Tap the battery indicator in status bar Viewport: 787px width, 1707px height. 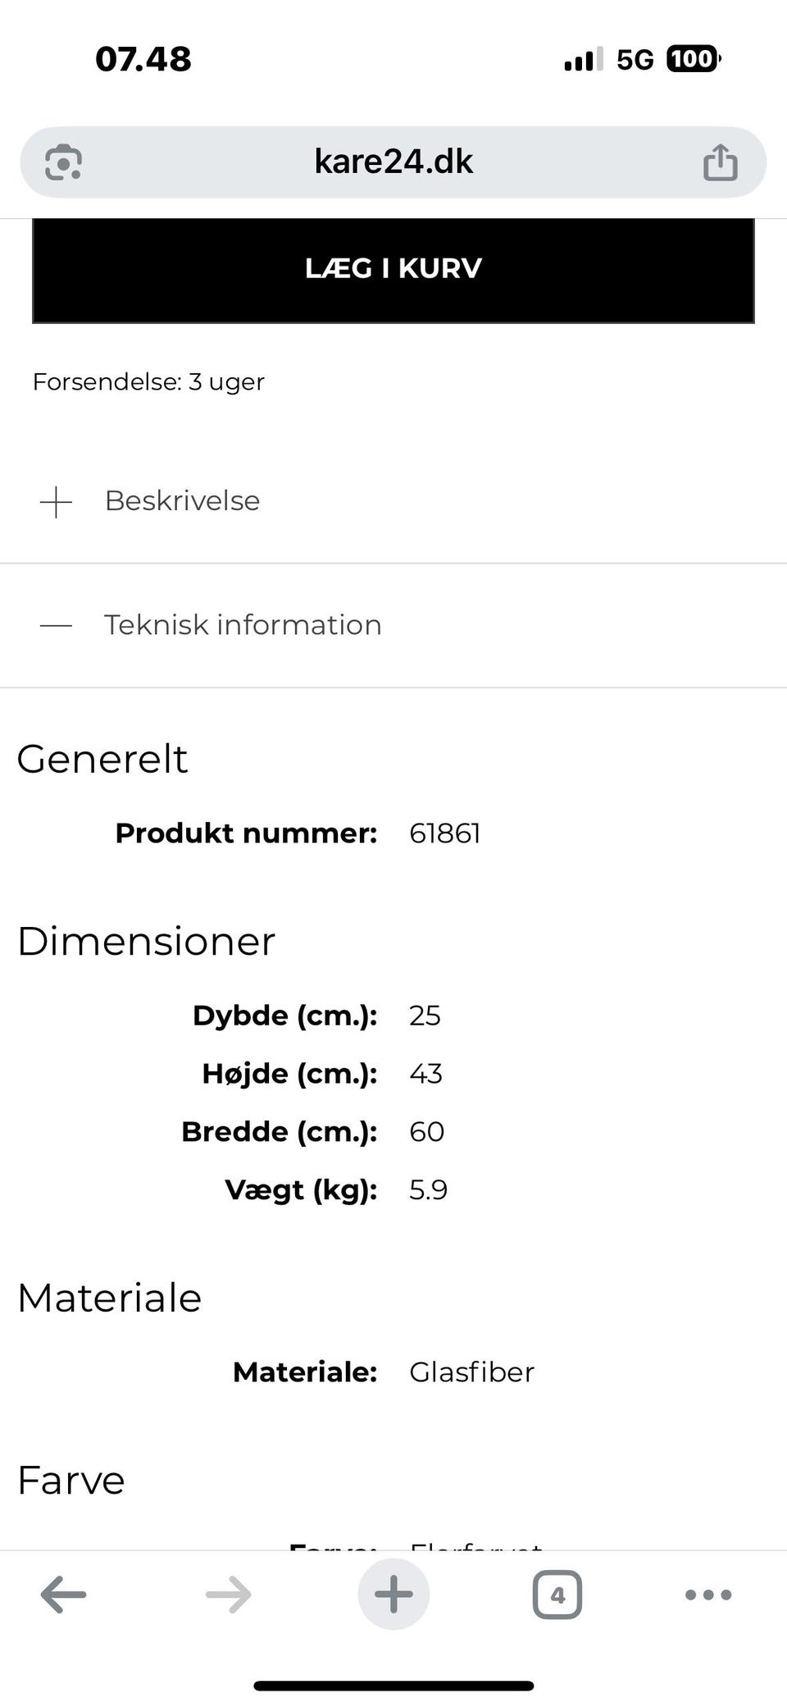pos(693,59)
